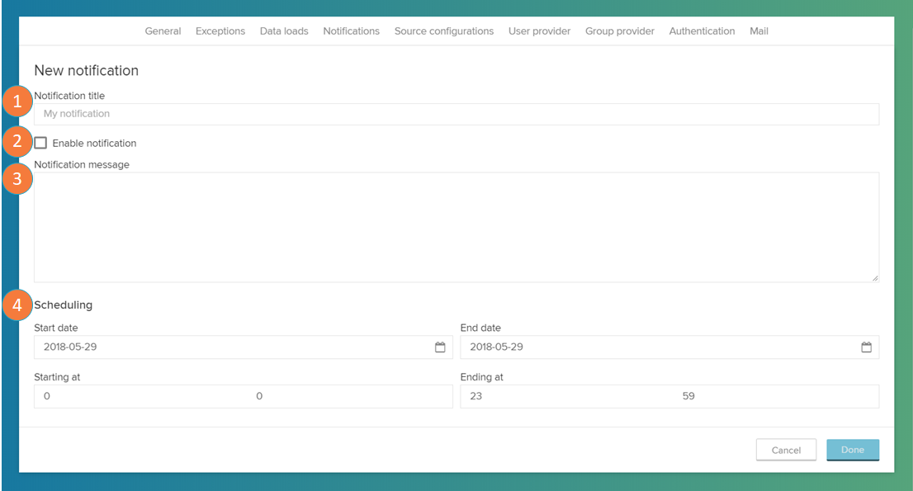Switch to the User provider tab

pyautogui.click(x=539, y=31)
